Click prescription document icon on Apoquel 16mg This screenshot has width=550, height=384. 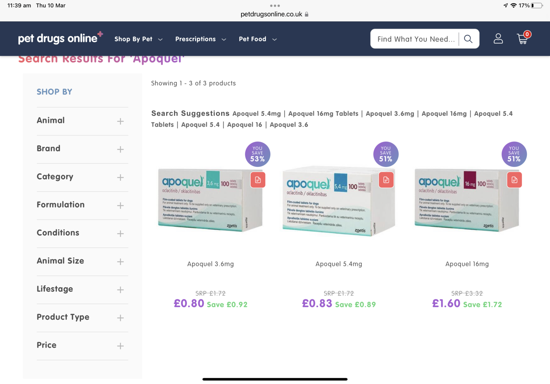pos(514,180)
